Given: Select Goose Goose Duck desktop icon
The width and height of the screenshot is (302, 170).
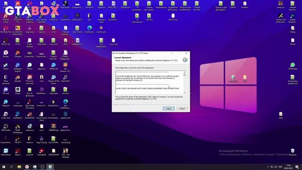Looking at the screenshot, I should [x=42, y=117].
